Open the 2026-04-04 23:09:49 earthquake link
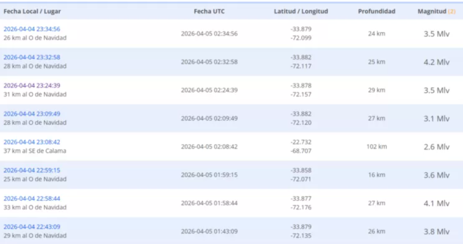The image size is (463, 244). [x=32, y=114]
